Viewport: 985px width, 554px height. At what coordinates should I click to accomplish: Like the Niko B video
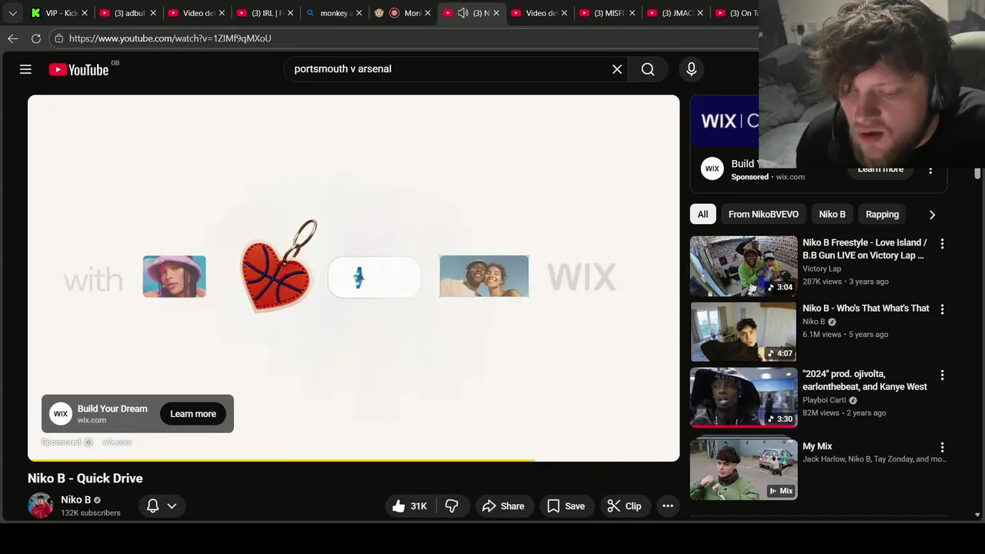[x=409, y=506]
